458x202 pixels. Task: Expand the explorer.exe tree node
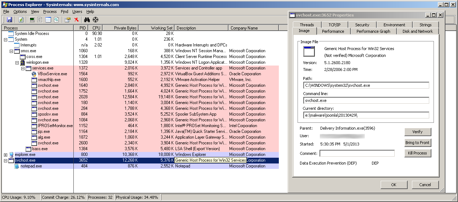pos(5,154)
